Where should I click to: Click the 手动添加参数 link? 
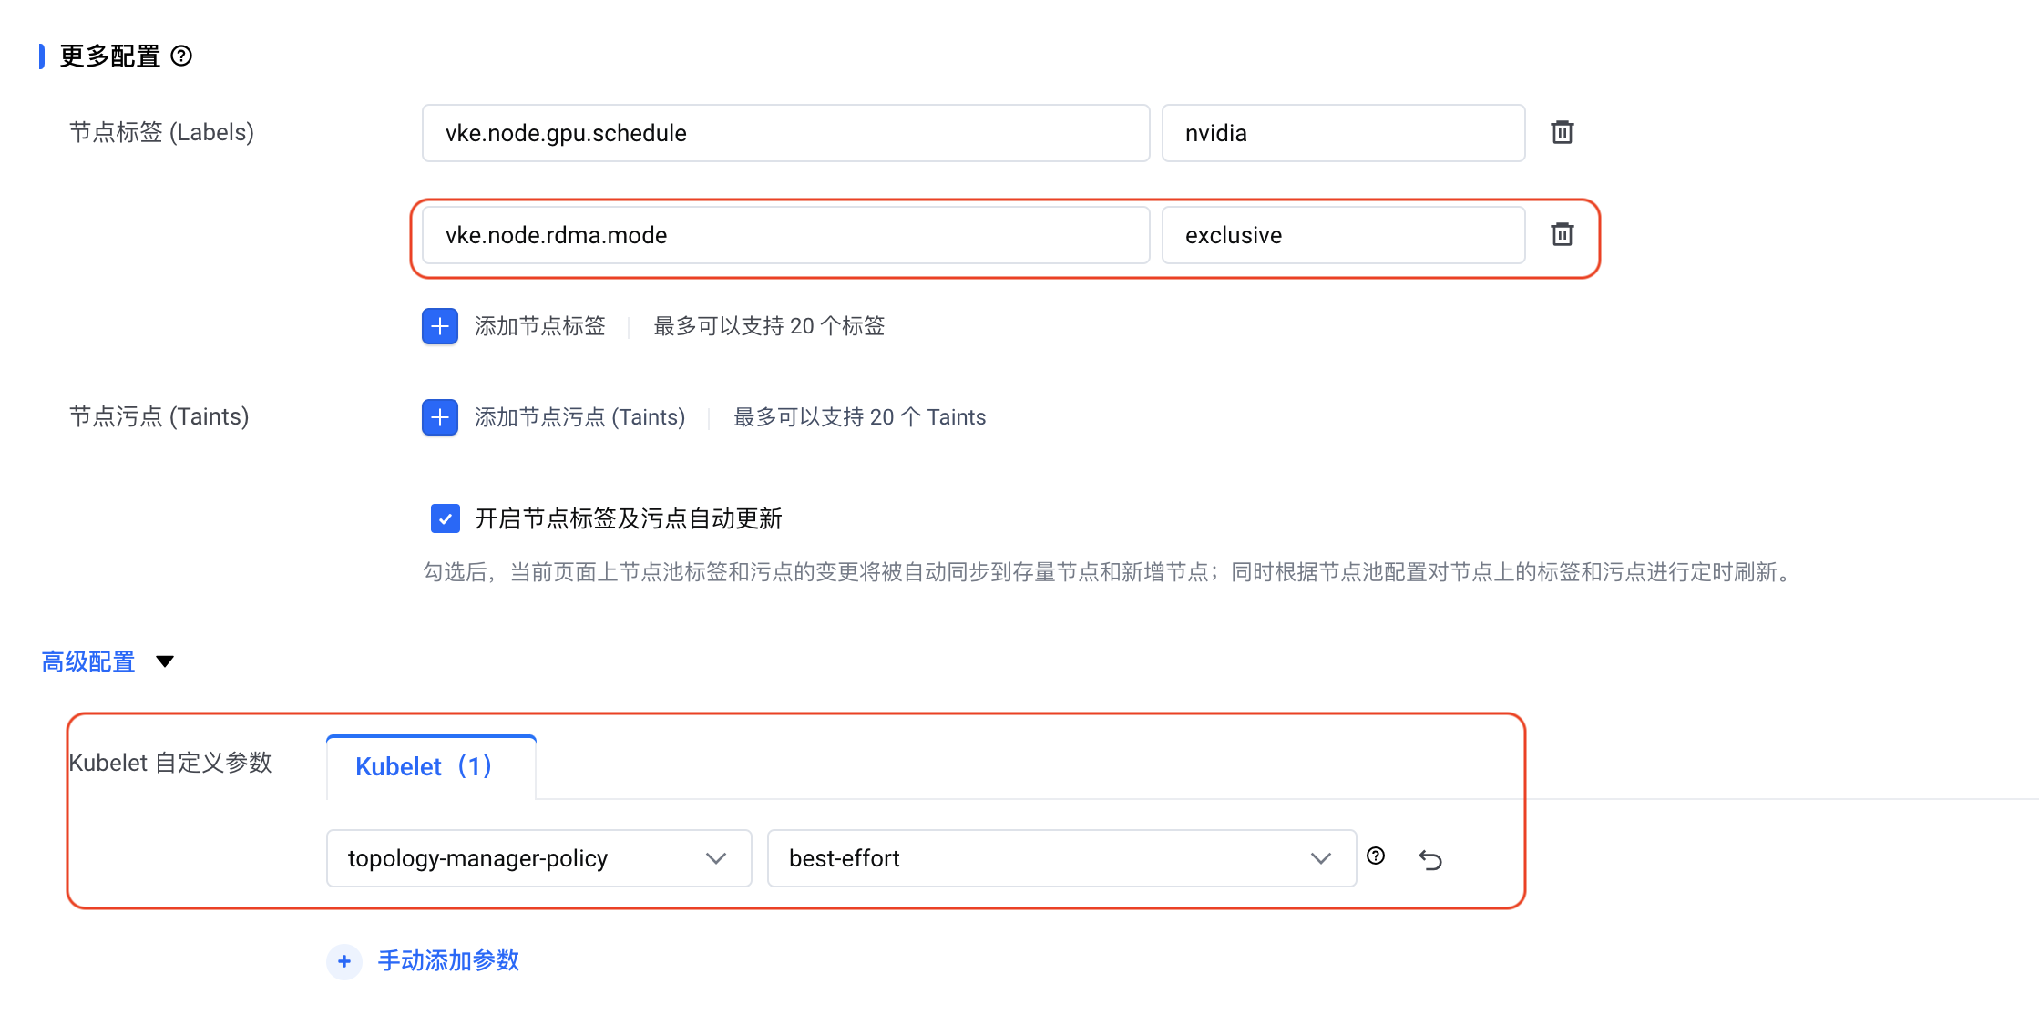448,961
